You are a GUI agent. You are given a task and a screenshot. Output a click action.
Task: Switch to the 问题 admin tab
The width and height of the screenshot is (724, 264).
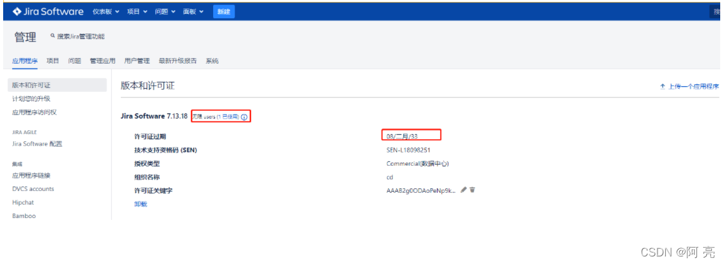click(75, 60)
